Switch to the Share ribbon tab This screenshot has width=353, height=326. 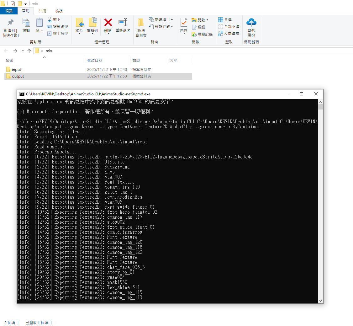click(x=42, y=11)
